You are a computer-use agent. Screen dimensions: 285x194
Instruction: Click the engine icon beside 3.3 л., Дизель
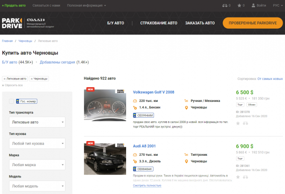[135, 161]
